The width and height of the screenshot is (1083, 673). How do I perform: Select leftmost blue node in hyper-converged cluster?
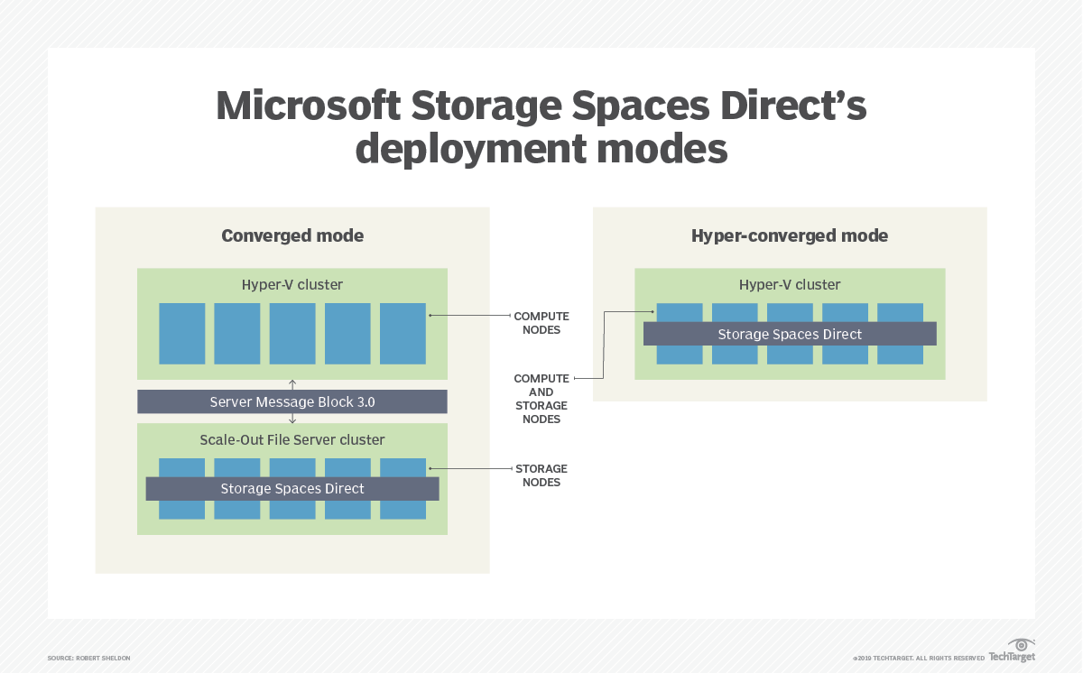[x=680, y=312]
